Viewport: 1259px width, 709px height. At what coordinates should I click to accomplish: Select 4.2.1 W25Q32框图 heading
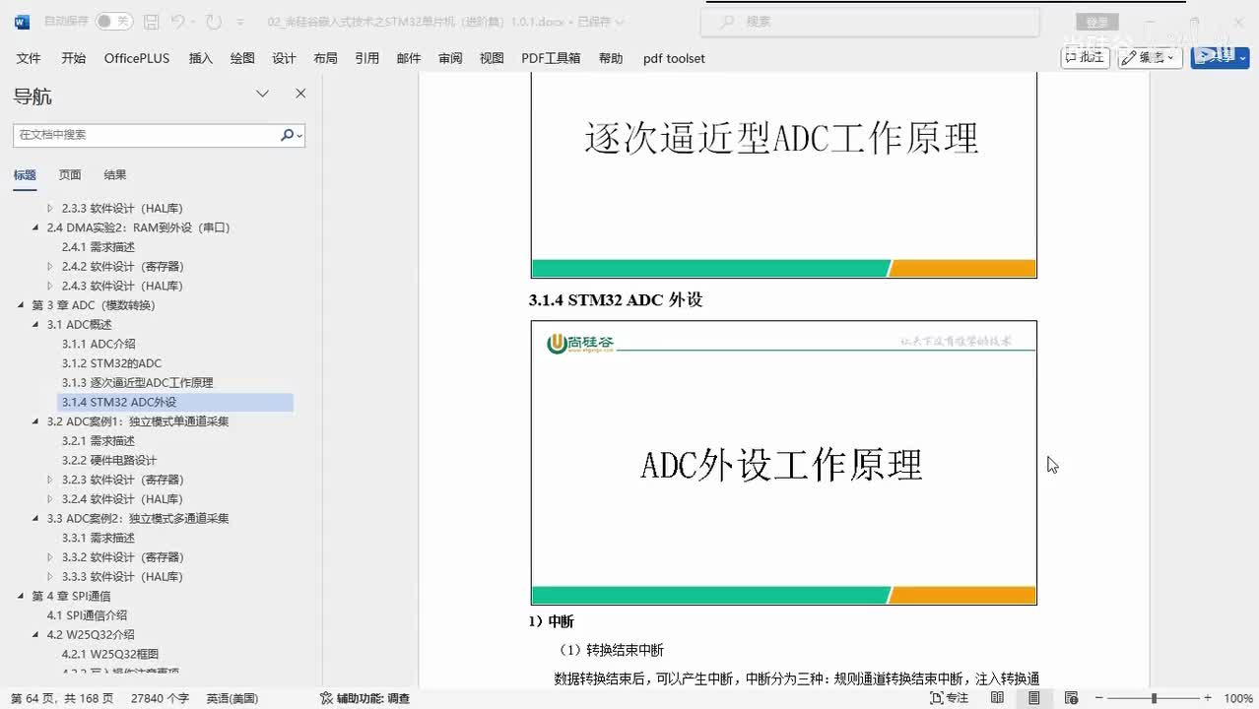pyautogui.click(x=110, y=654)
